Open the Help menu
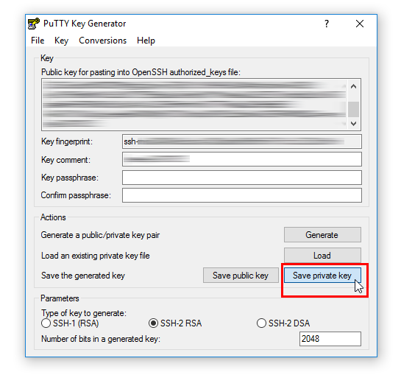This screenshot has height=375, width=401. (x=146, y=41)
